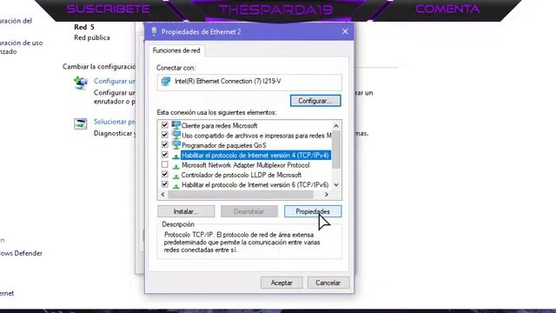Click Aceptar to confirm

[281, 283]
